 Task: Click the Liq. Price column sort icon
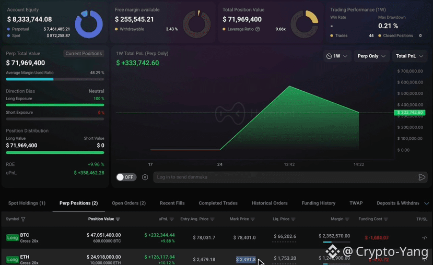click(293, 219)
